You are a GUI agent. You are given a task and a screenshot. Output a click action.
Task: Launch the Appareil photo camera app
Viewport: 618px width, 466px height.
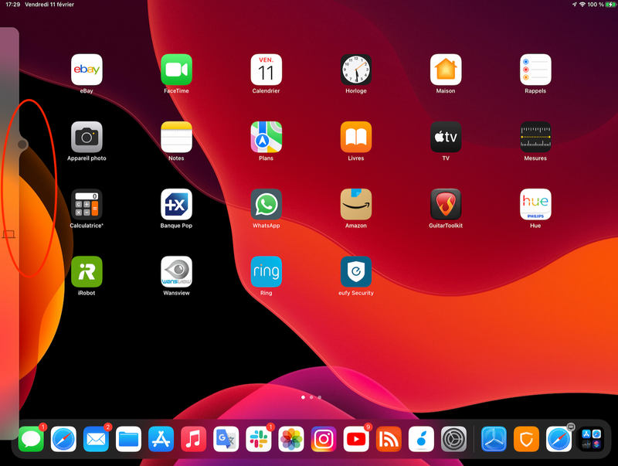(87, 137)
